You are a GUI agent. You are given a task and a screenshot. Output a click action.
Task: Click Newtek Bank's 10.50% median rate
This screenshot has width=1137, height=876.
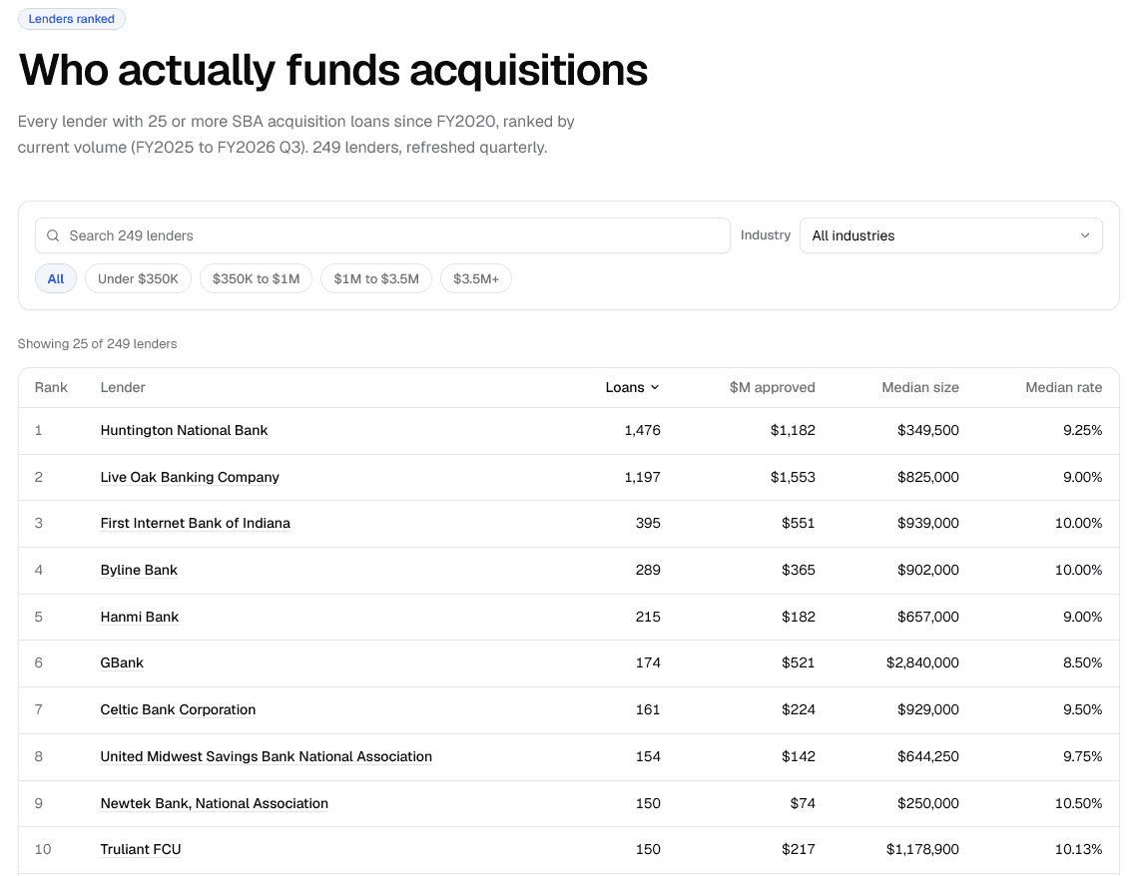1079,803
